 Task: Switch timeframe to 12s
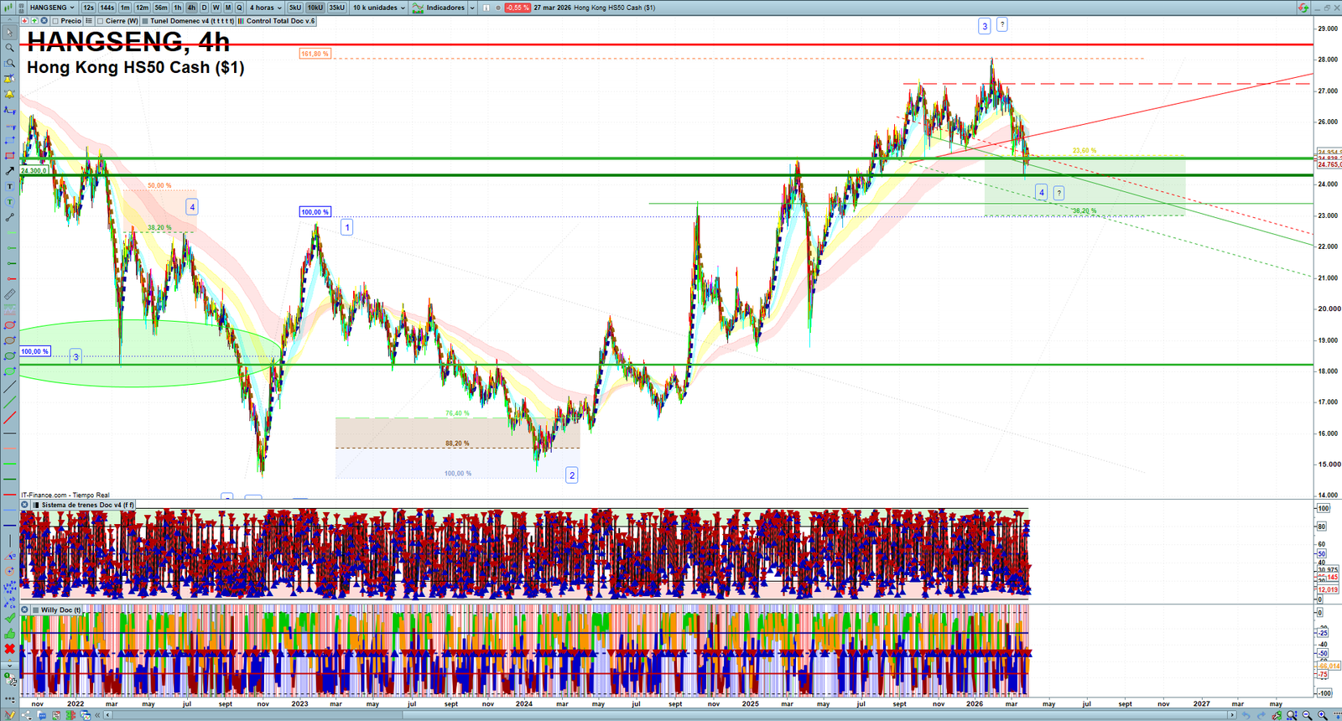pos(88,8)
